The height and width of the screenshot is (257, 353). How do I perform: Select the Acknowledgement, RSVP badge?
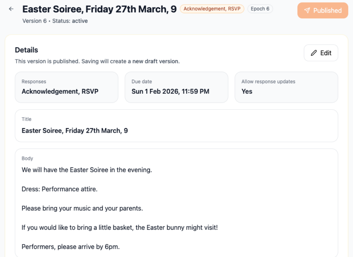(212, 9)
